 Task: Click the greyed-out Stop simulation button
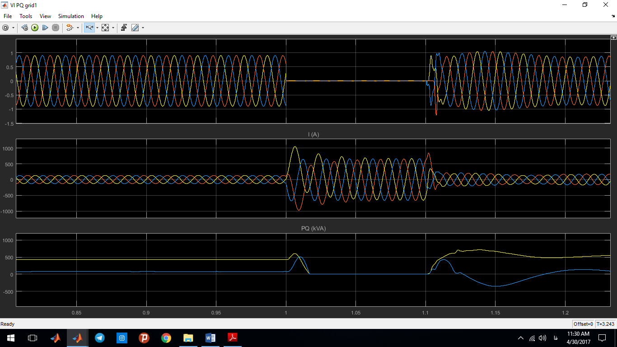pos(56,28)
